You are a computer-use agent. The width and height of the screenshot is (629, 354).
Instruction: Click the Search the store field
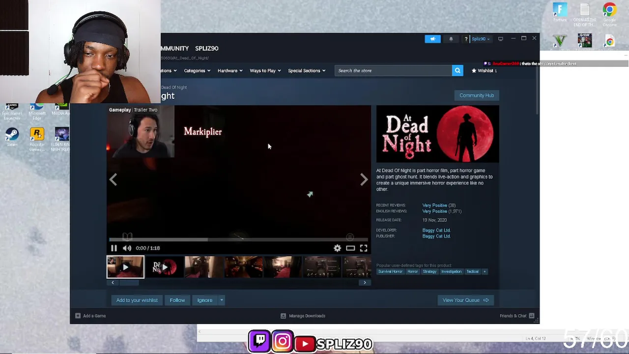[x=393, y=70]
